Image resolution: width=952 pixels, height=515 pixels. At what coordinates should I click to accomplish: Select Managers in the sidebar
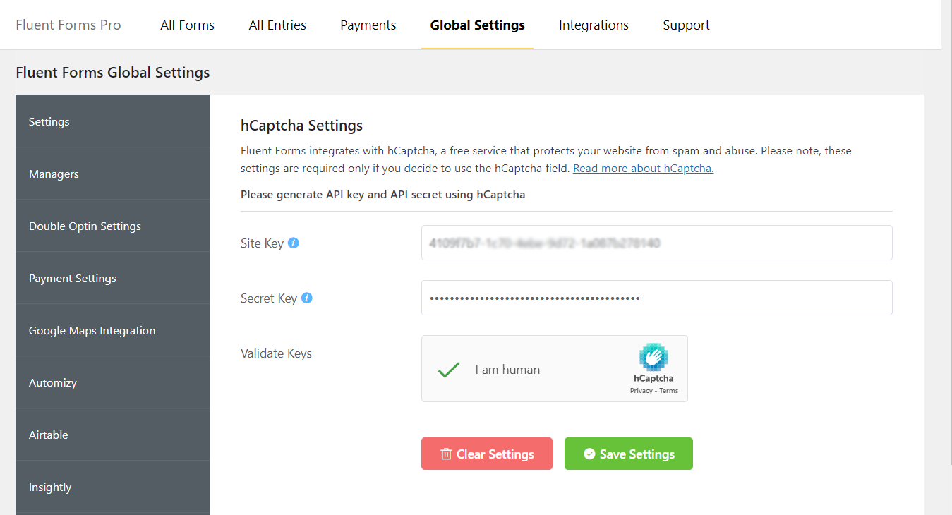tap(54, 174)
